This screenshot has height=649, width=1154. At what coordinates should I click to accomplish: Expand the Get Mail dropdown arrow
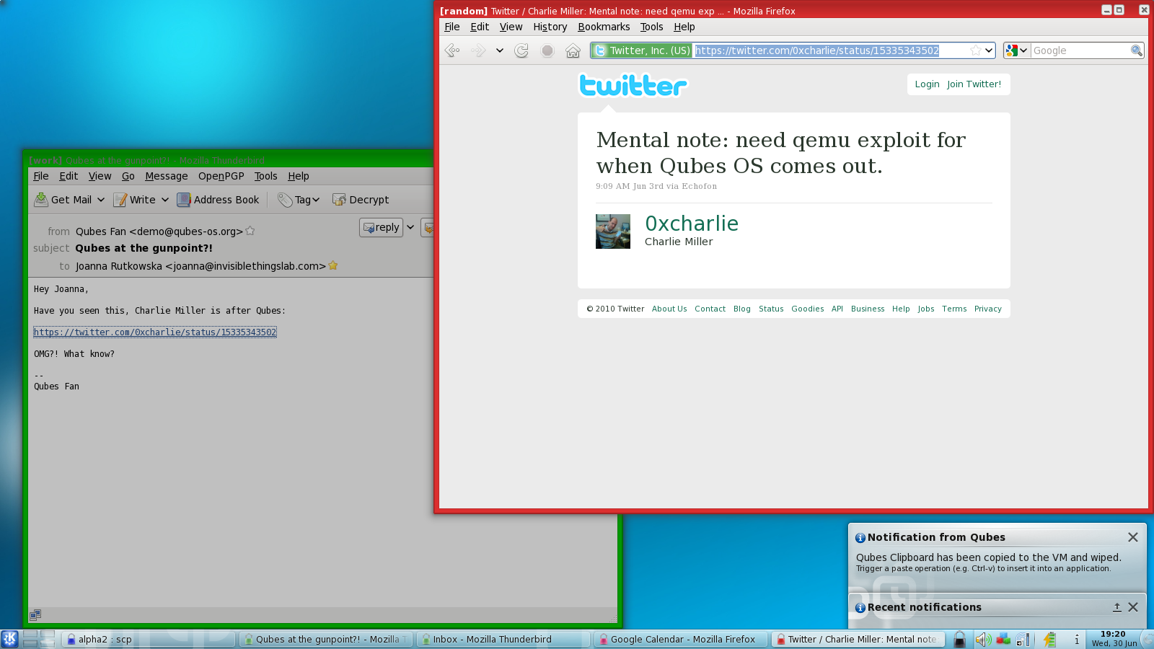[101, 200]
